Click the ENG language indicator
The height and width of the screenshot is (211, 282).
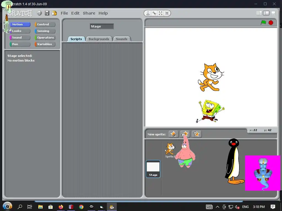pyautogui.click(x=245, y=207)
